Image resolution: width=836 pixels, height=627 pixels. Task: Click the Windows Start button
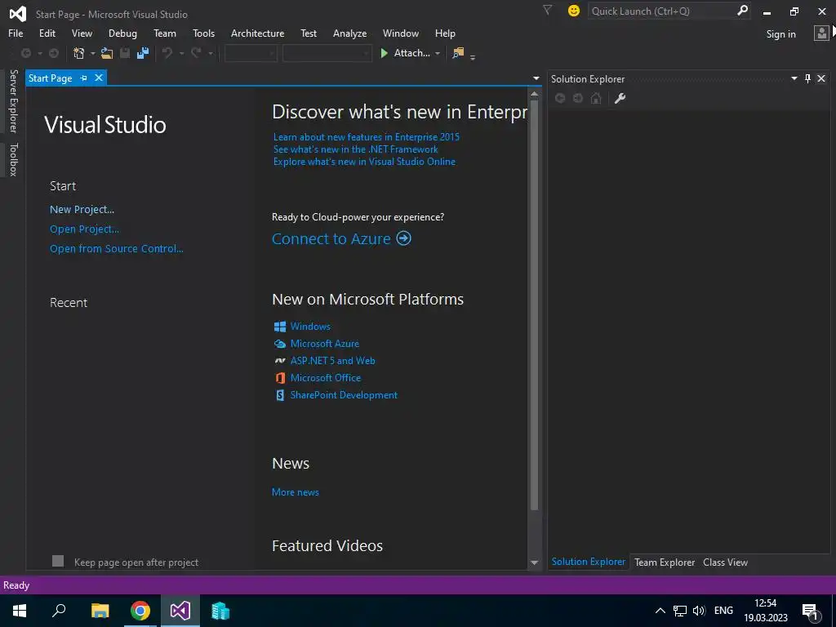(x=20, y=611)
